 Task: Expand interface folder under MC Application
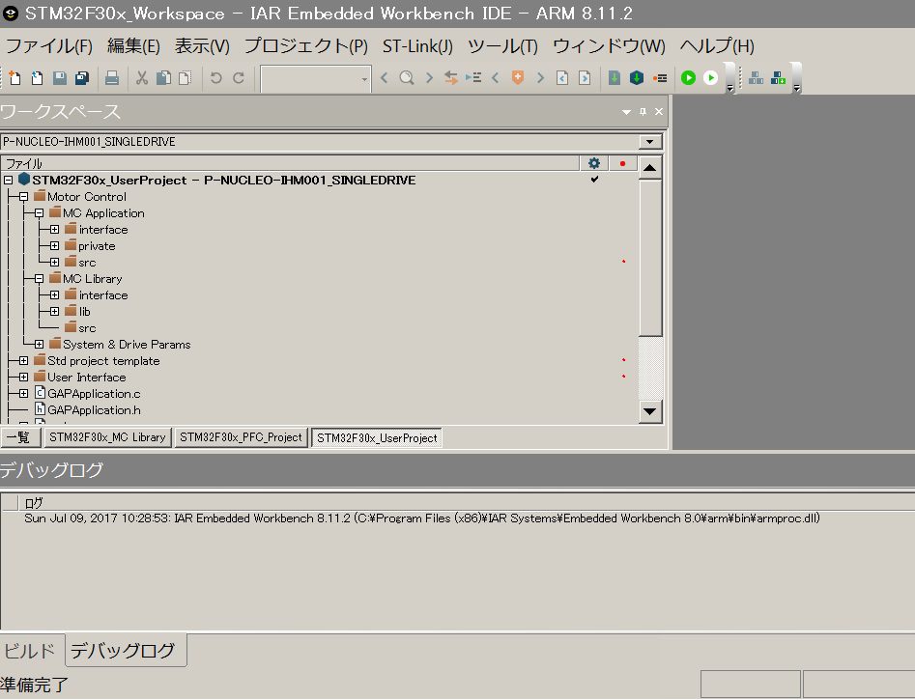tap(54, 229)
